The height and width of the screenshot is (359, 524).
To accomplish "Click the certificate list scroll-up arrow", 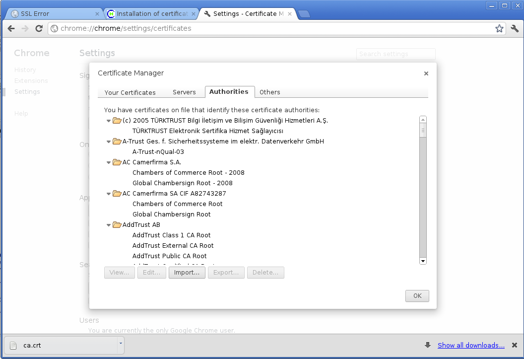I will (423, 120).
